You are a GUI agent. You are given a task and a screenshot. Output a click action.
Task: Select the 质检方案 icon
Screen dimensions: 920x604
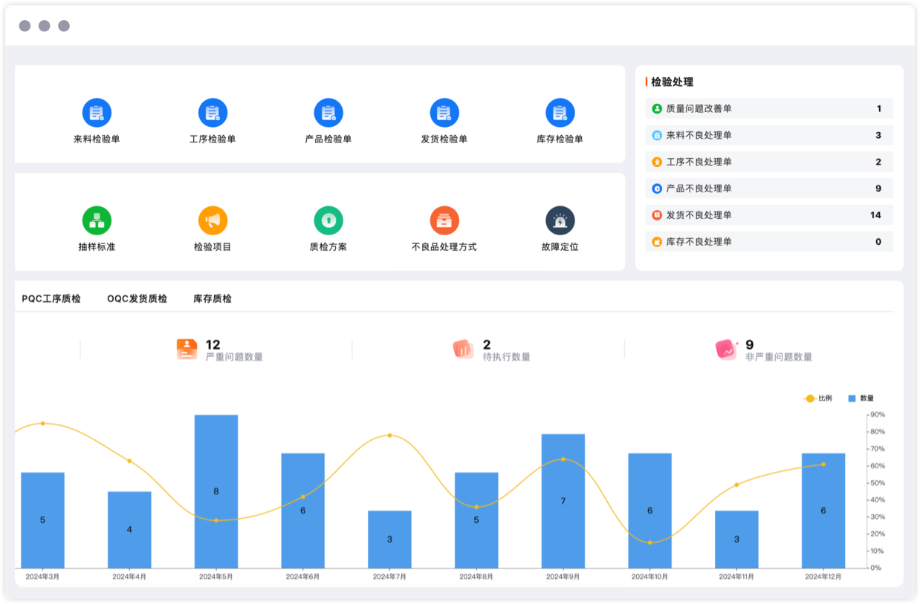[328, 220]
